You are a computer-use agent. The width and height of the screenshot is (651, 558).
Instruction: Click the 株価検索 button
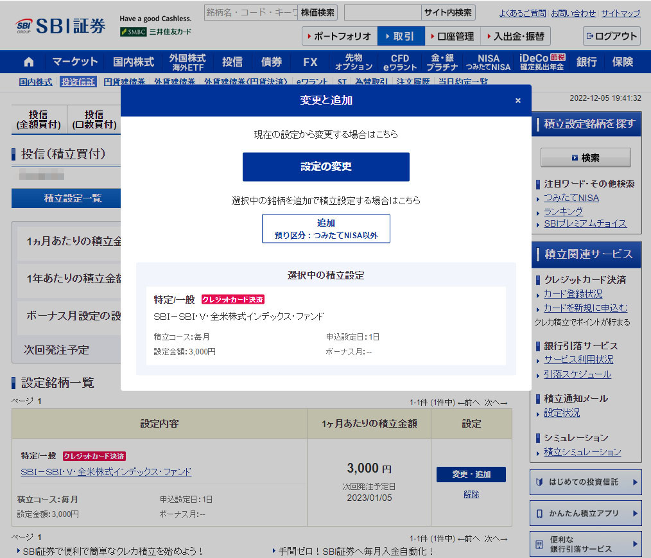[x=318, y=12]
